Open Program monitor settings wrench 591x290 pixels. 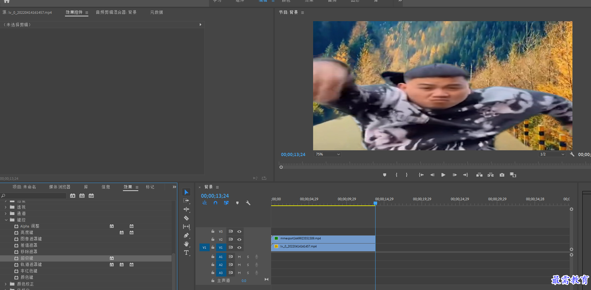click(x=572, y=154)
